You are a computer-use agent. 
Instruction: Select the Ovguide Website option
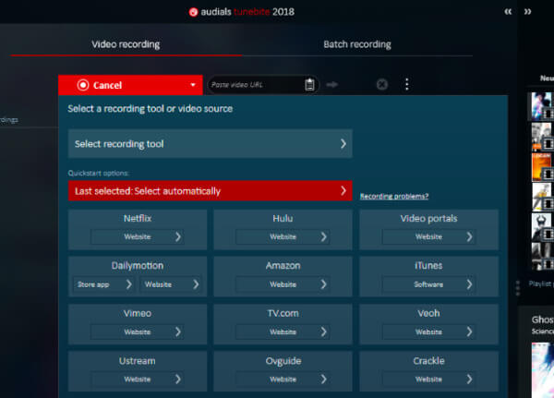[283, 380]
